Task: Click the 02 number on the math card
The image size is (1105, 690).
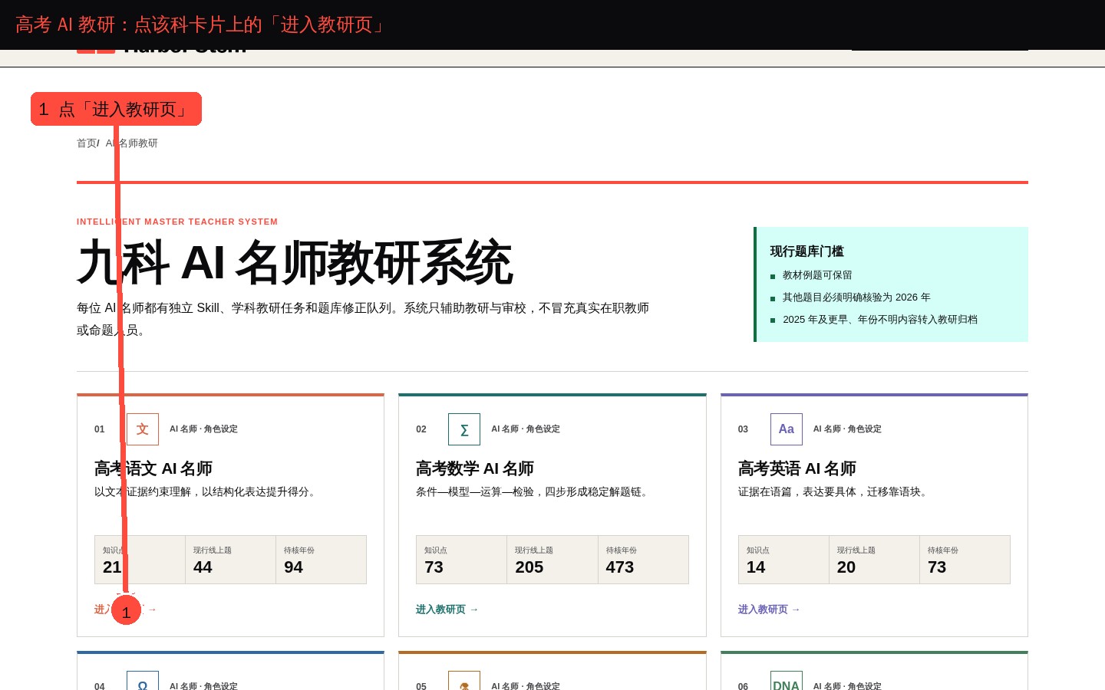Action: click(421, 429)
